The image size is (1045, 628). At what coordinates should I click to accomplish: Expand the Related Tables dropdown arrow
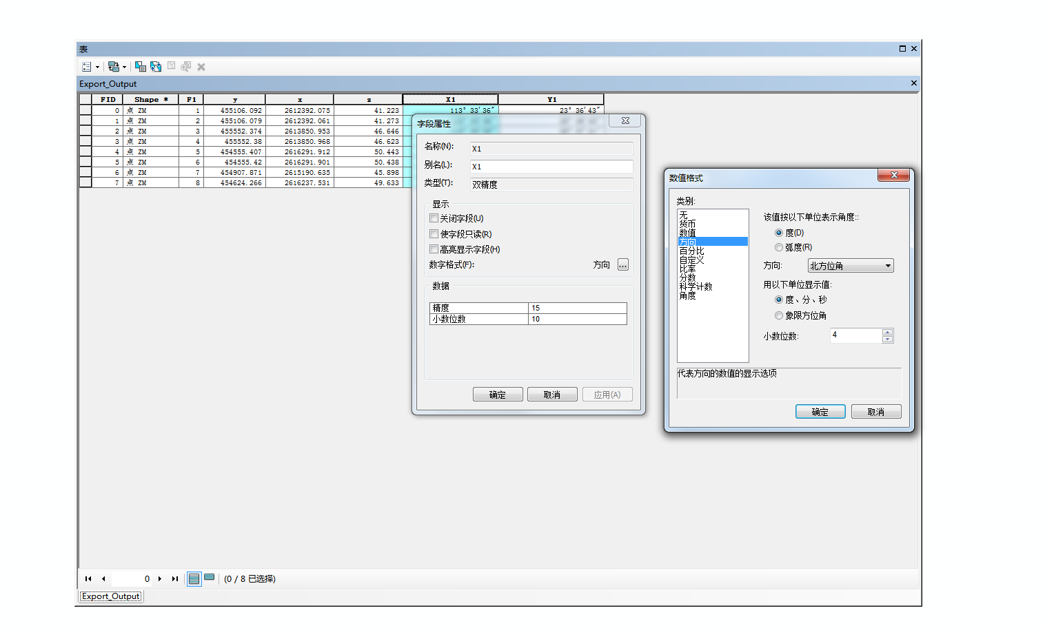(124, 67)
